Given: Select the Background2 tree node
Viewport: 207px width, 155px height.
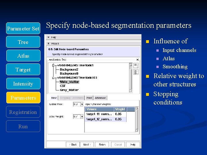Looking at the screenshot, I should (x=69, y=69).
